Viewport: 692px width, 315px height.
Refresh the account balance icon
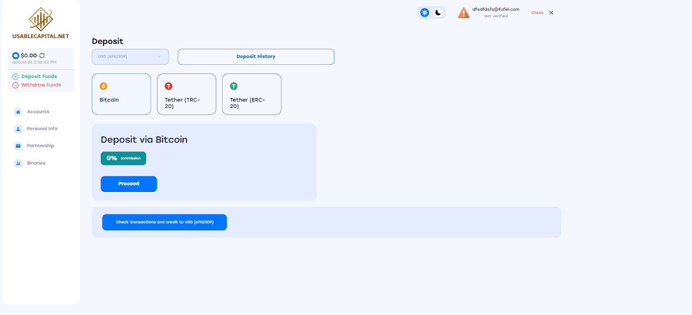pos(42,55)
